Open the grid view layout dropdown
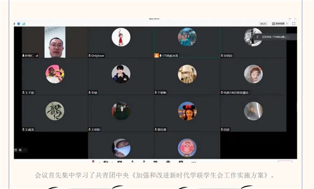This screenshot has height=189, width=314. (280, 23)
